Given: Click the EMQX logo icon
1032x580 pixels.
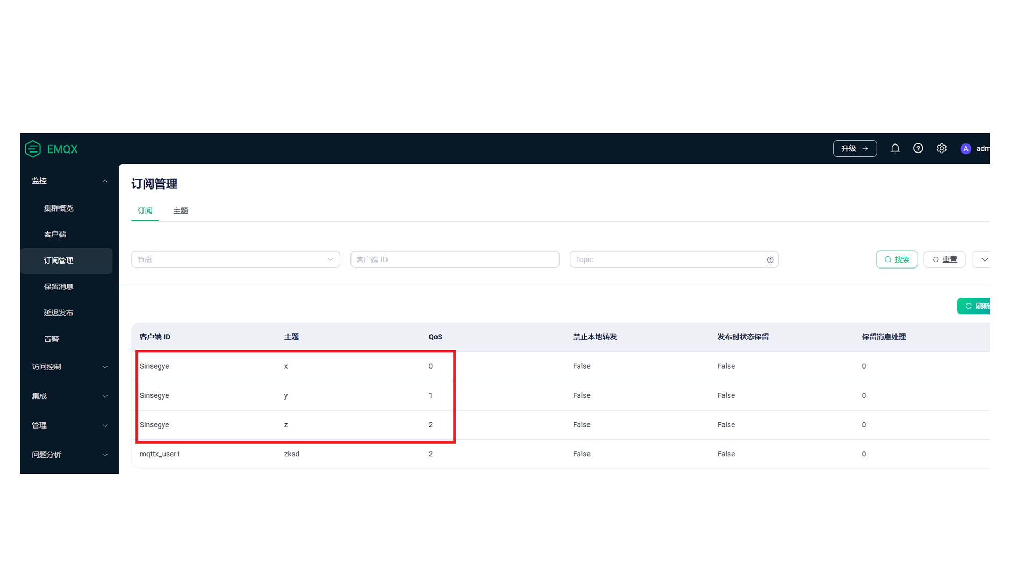Looking at the screenshot, I should [33, 149].
